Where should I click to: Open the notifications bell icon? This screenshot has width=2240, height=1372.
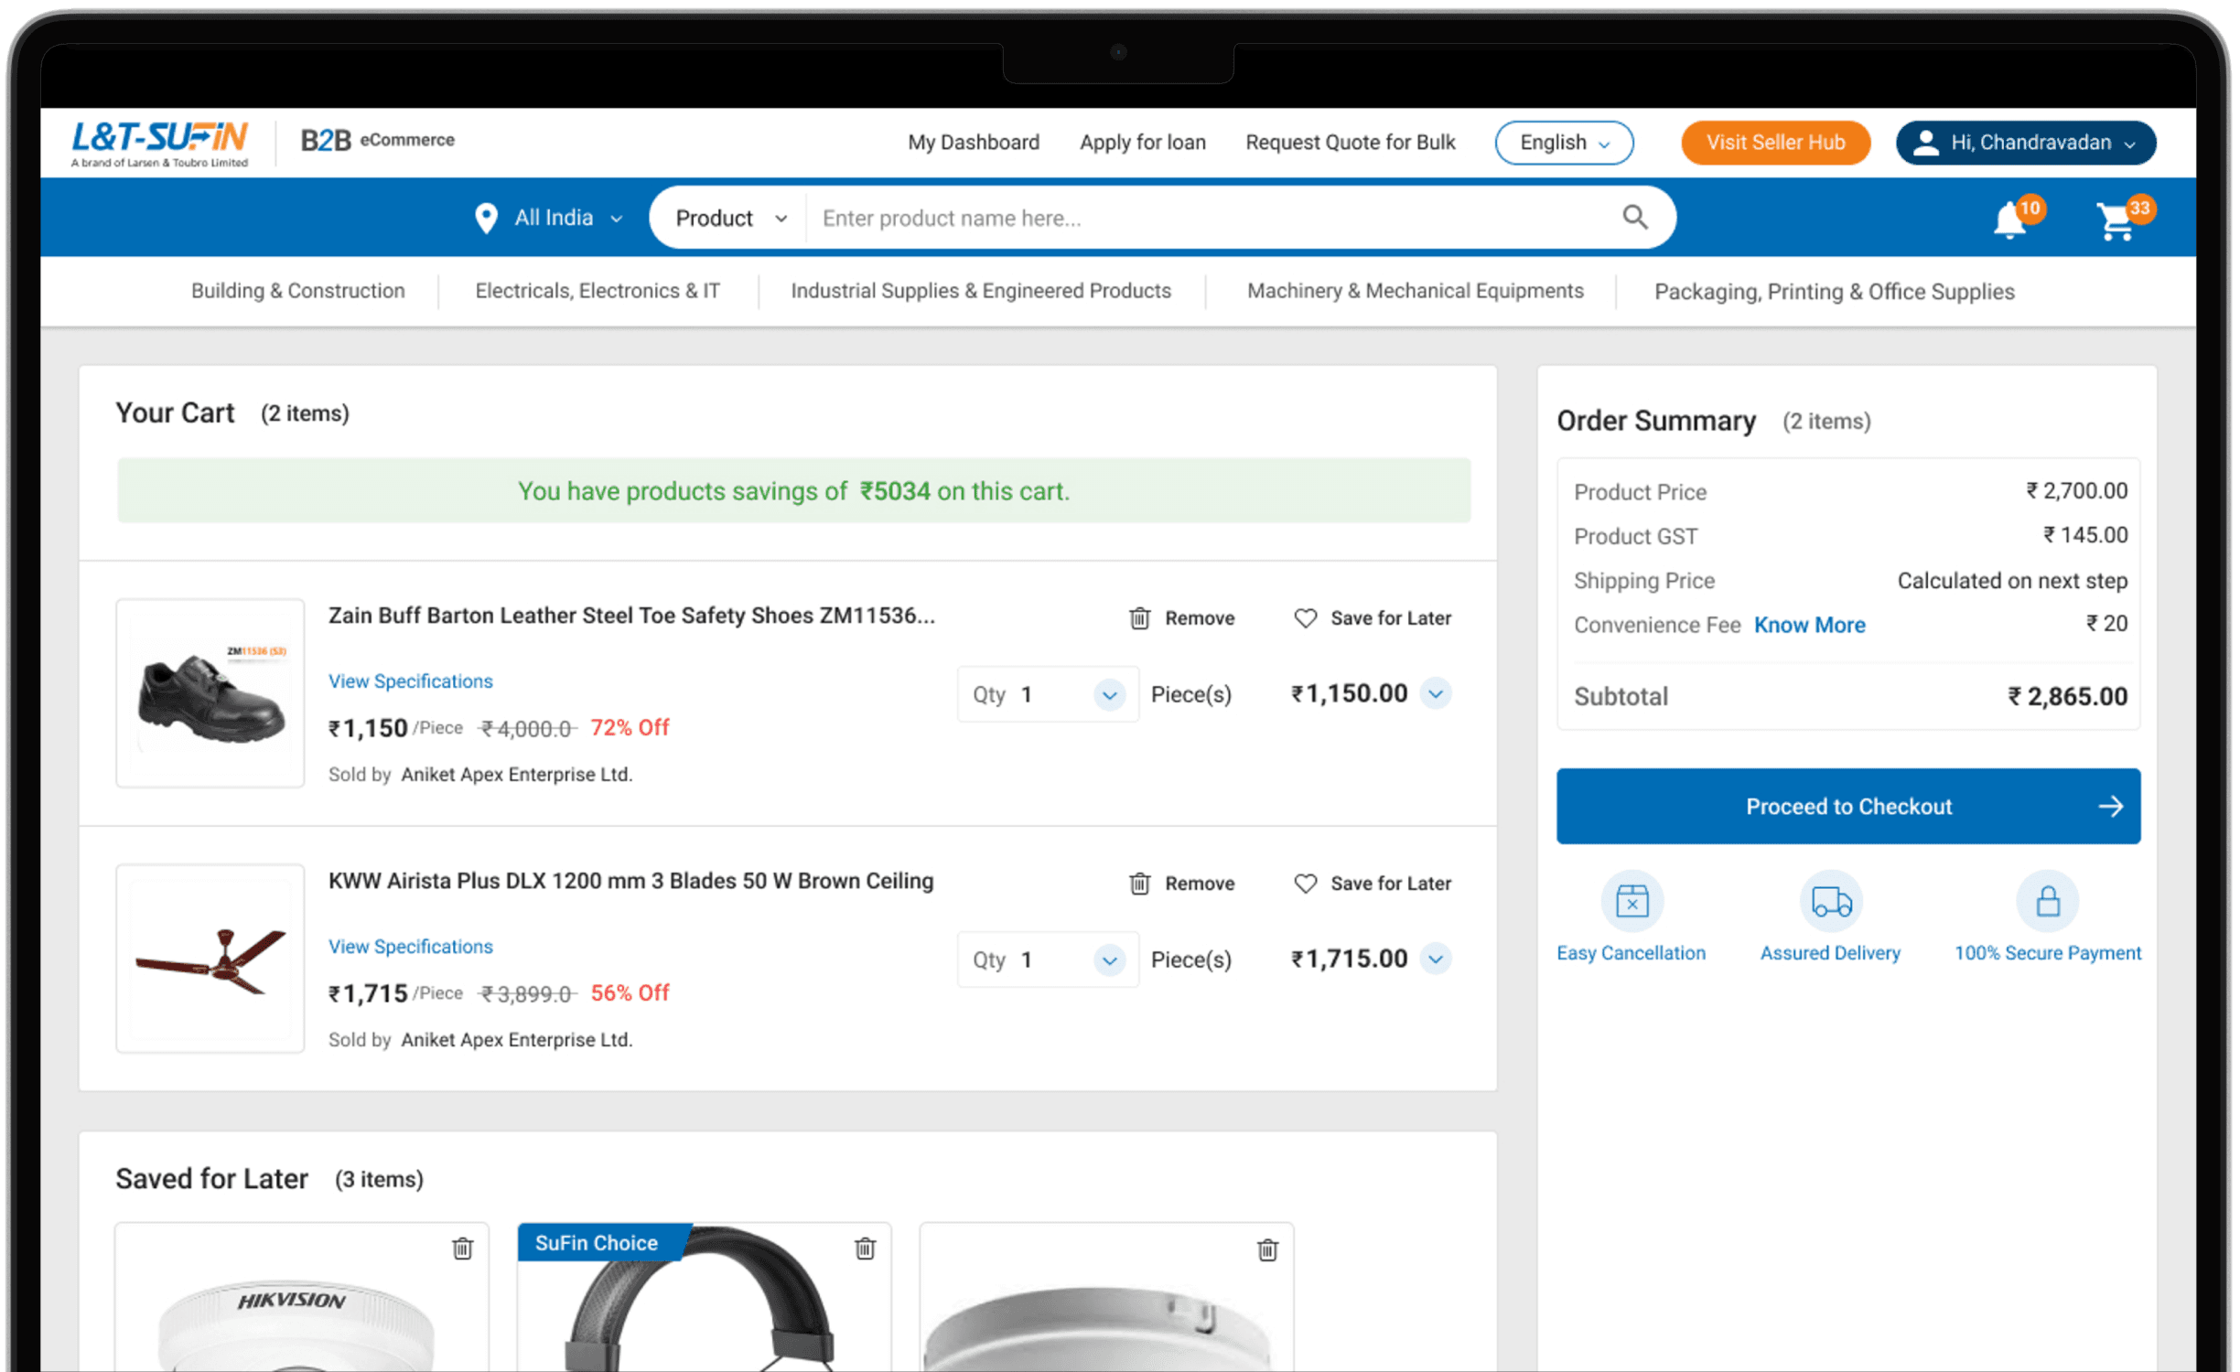(2010, 220)
